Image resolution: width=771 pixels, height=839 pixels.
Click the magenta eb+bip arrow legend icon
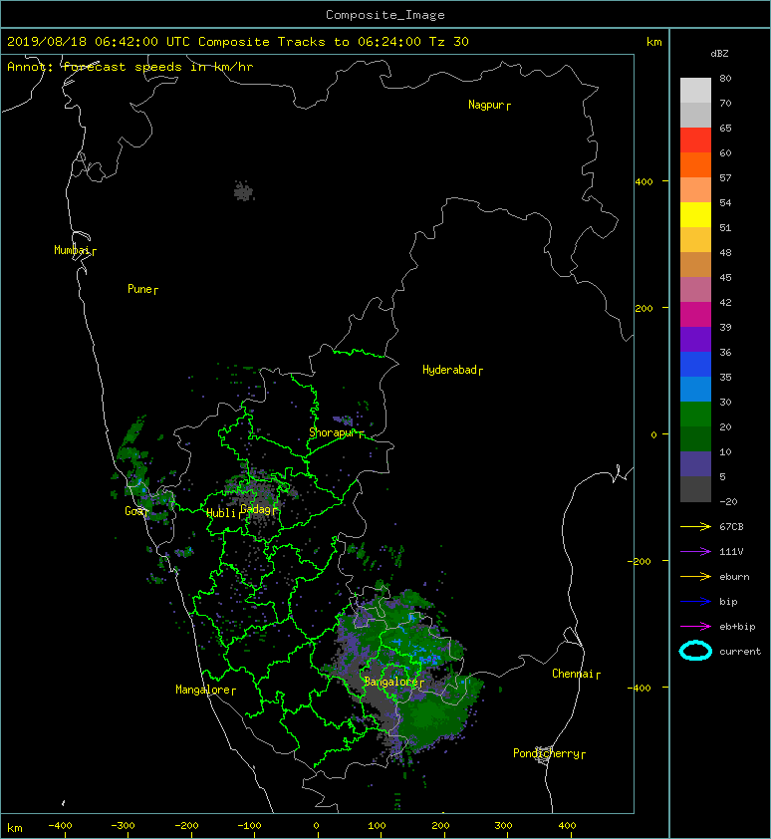[x=695, y=627]
